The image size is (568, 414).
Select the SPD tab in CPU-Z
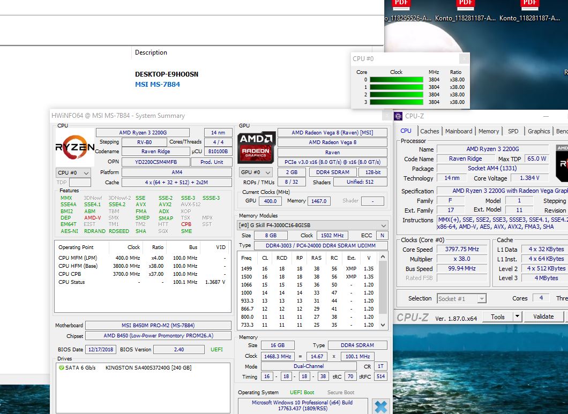tap(513, 131)
